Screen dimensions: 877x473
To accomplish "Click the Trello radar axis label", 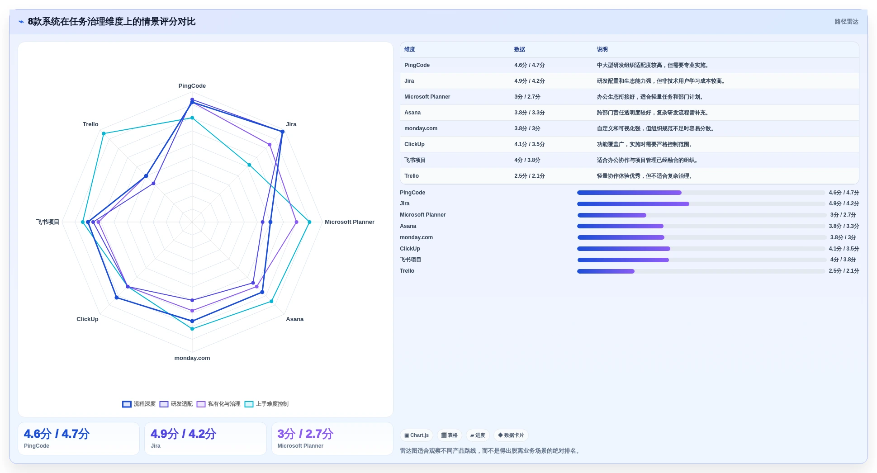I will tap(90, 124).
